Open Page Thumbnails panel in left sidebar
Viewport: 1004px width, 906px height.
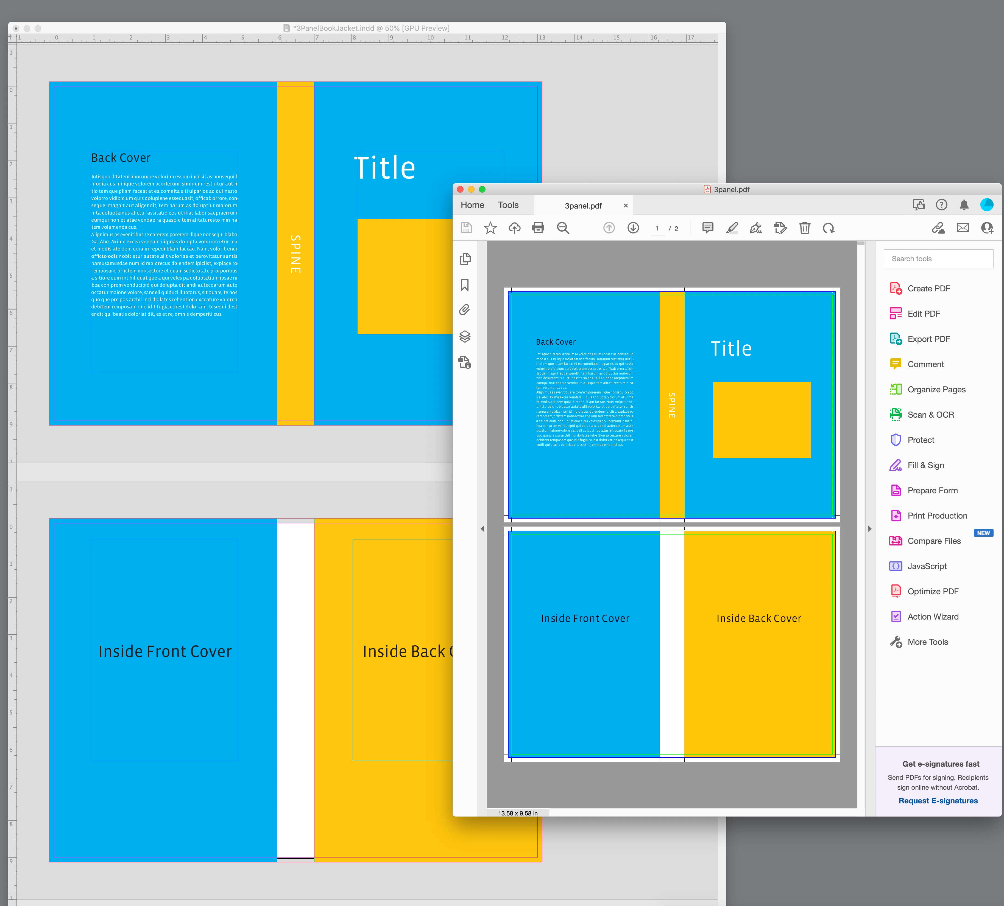(x=465, y=259)
